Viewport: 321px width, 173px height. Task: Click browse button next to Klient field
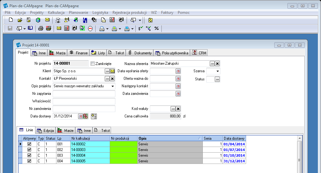[x=107, y=71]
